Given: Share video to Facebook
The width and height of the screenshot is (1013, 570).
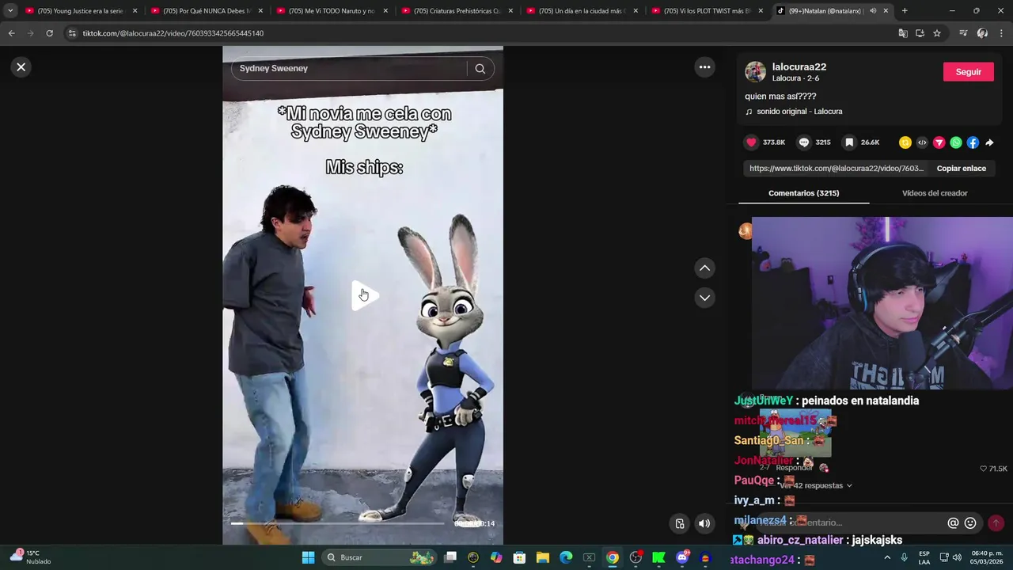Looking at the screenshot, I should (973, 142).
